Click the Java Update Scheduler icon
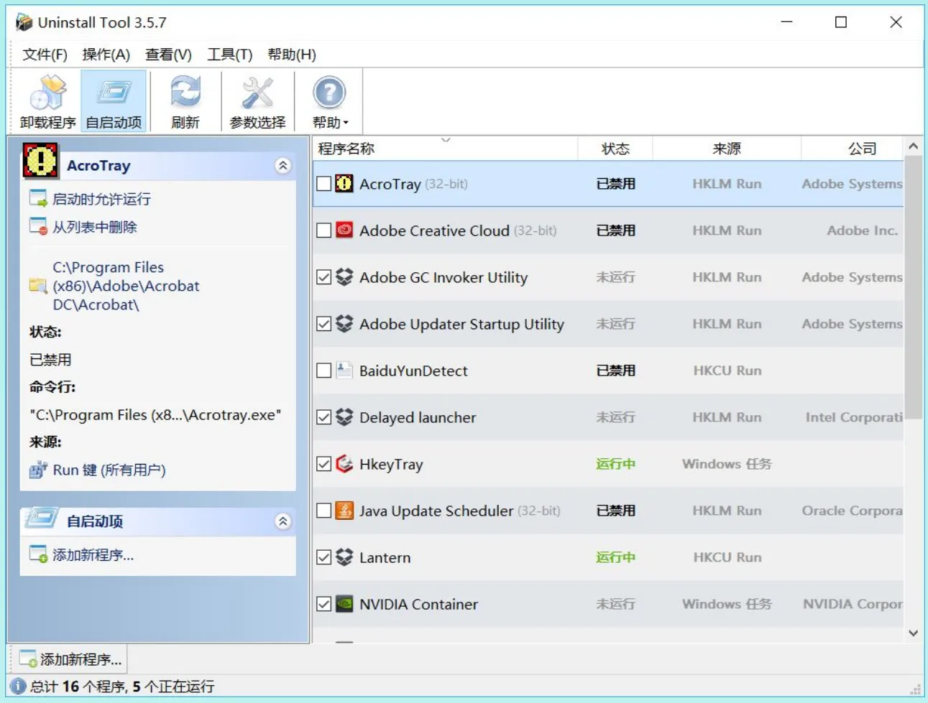 pos(344,511)
